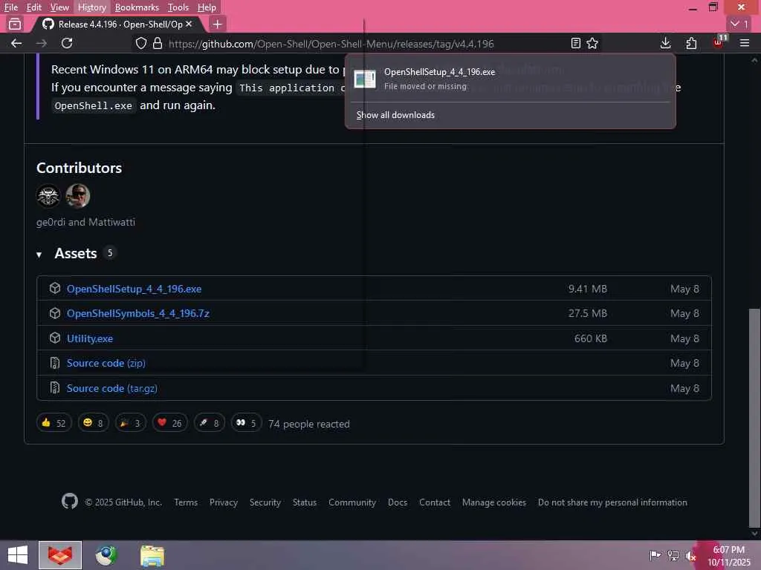Download Source code (zip)

106,363
